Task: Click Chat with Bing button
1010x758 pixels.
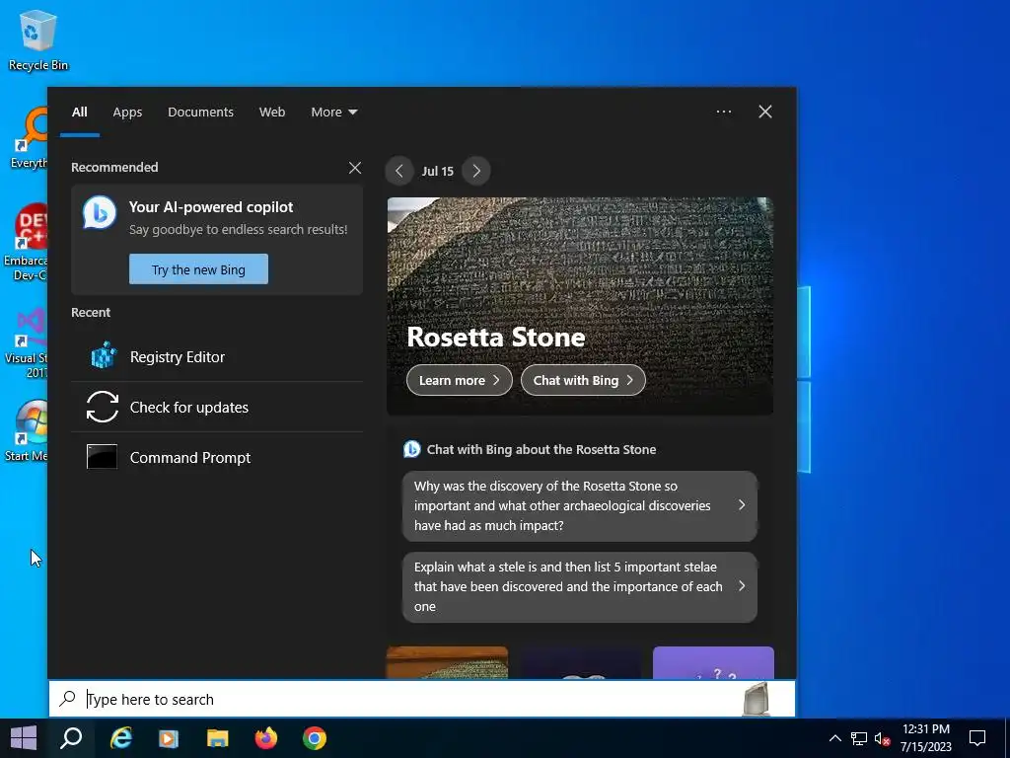Action: (583, 380)
